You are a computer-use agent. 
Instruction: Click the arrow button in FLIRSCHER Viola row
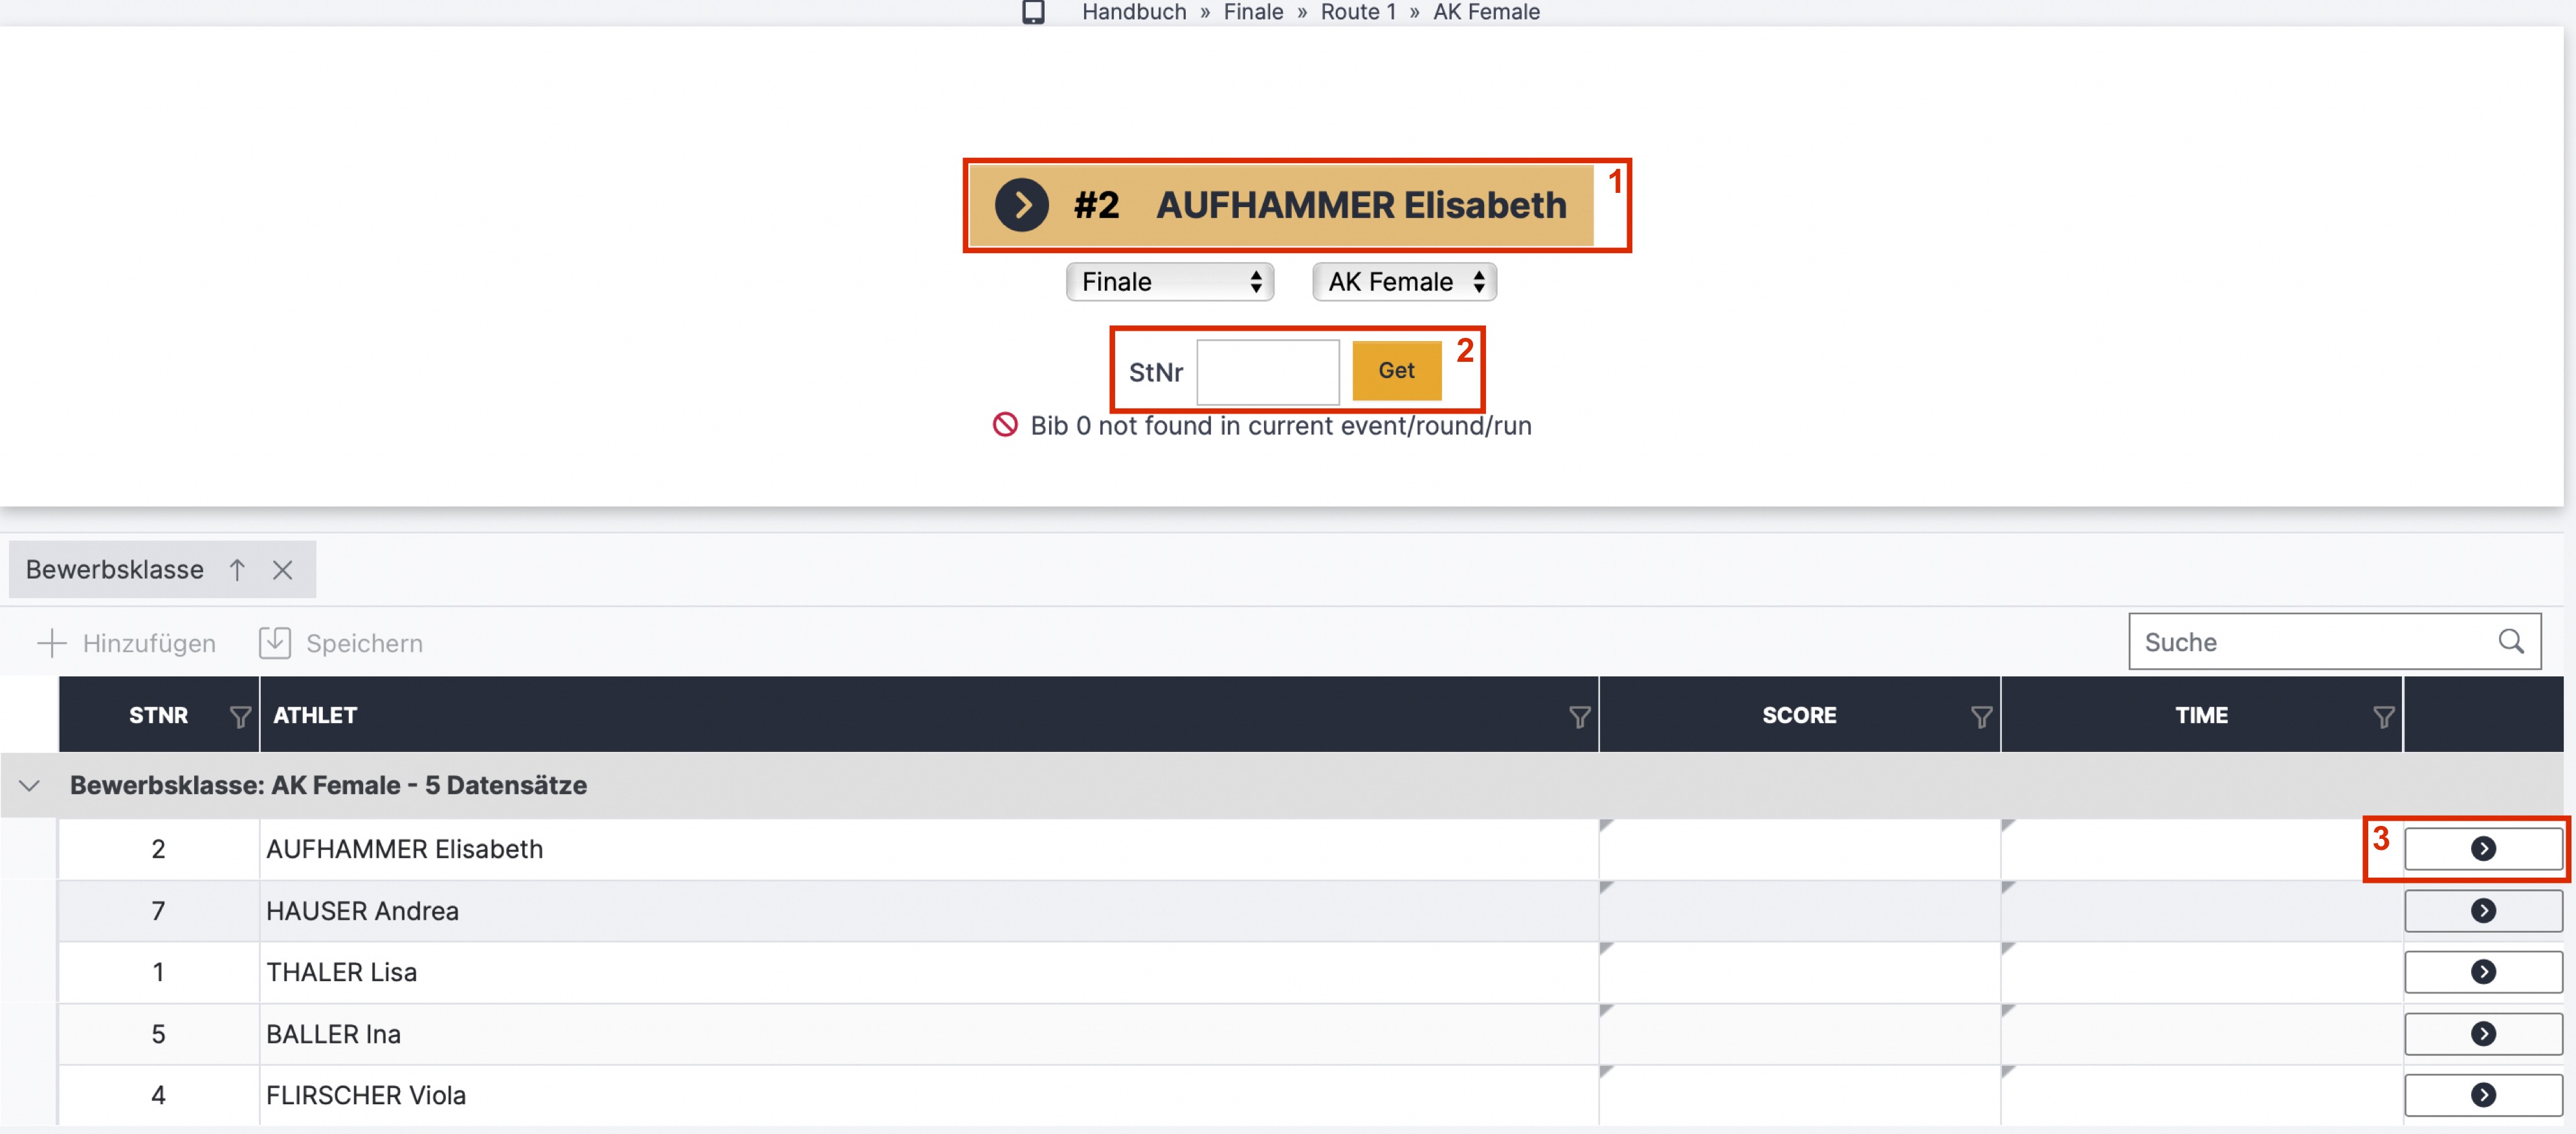pos(2482,1094)
